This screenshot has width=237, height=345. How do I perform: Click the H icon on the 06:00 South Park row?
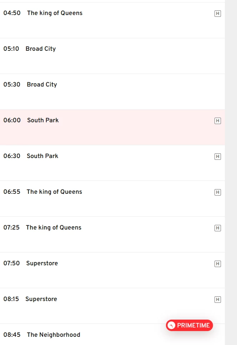pyautogui.click(x=217, y=121)
